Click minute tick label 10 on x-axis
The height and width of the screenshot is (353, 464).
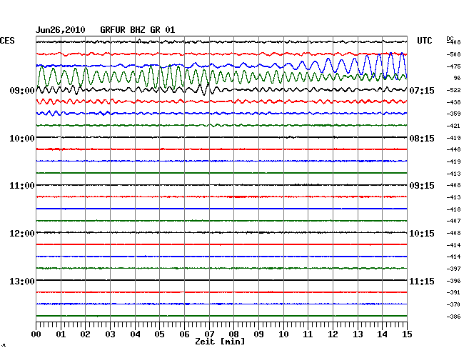[283, 334]
